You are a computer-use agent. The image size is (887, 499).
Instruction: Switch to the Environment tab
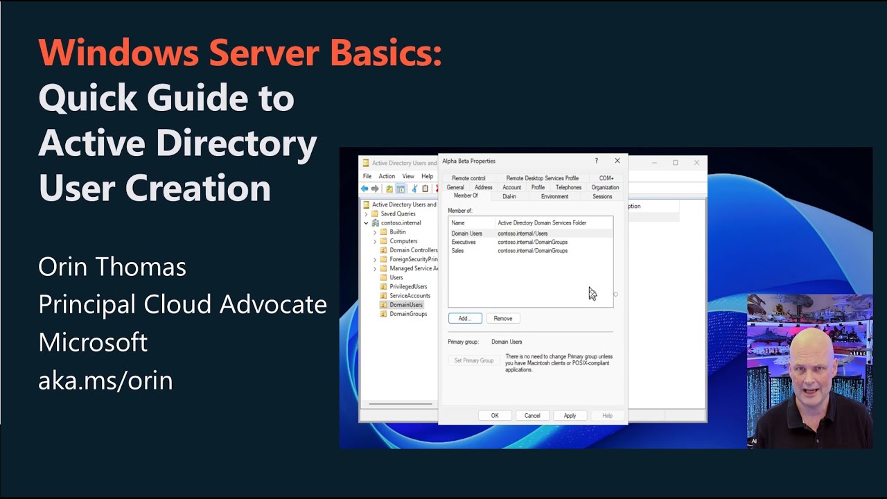554,197
